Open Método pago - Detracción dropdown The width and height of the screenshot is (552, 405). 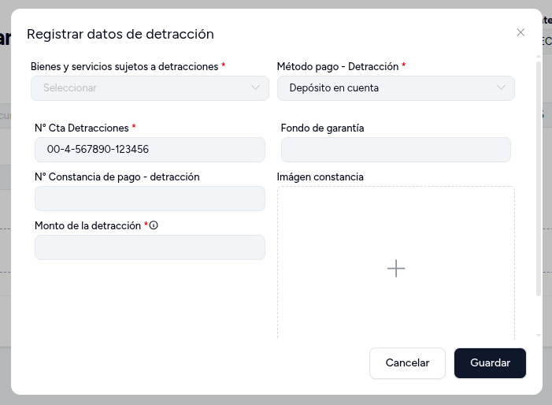coord(396,88)
